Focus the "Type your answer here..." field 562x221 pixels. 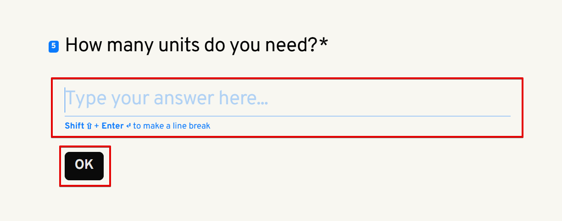(287, 98)
